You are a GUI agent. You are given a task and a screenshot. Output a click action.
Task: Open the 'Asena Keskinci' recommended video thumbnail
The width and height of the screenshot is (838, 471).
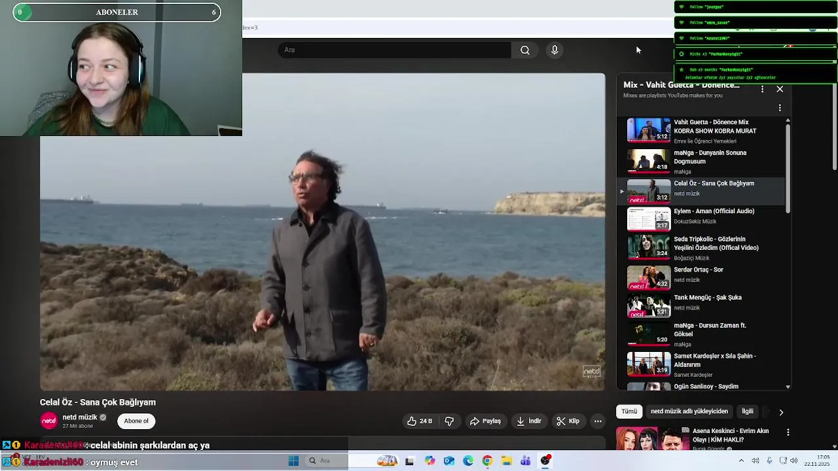[652, 438]
